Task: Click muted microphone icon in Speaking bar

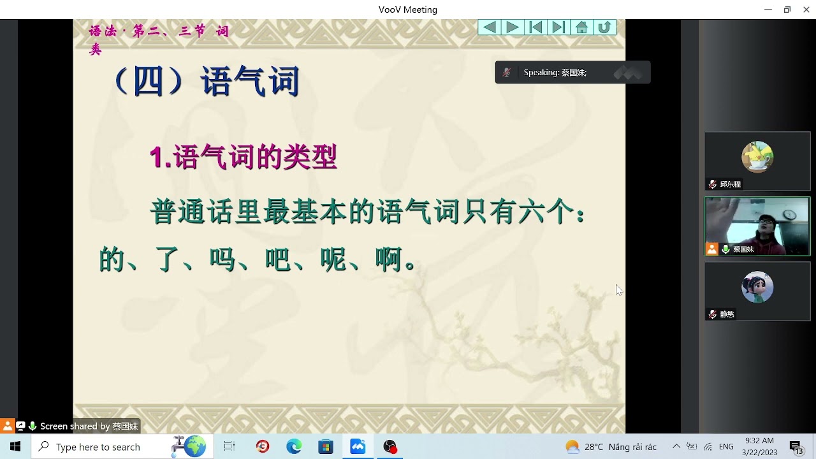Action: coord(507,73)
